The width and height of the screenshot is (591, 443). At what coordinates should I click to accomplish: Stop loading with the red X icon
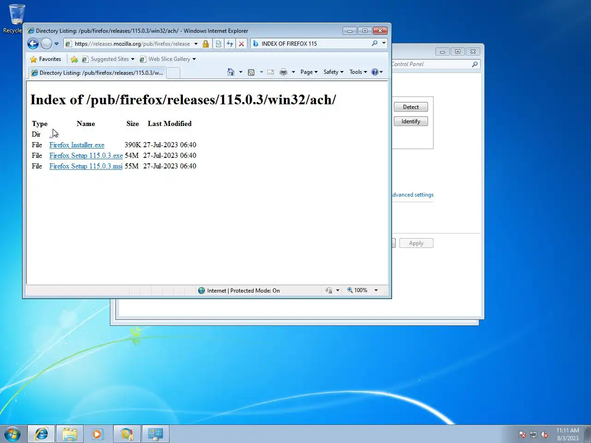click(241, 44)
